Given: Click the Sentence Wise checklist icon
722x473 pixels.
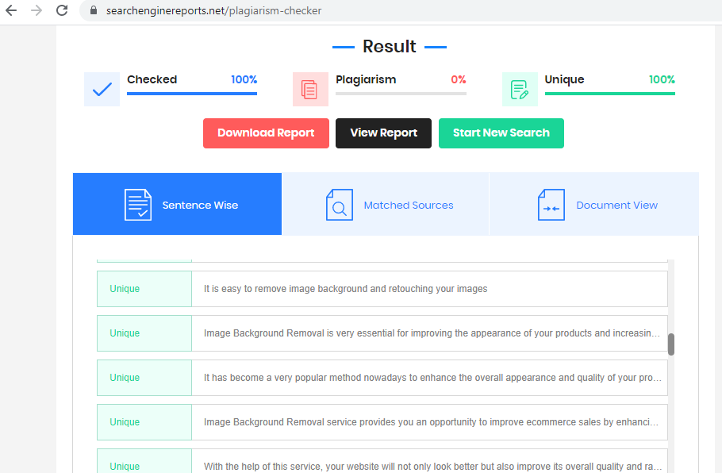Looking at the screenshot, I should point(137,205).
